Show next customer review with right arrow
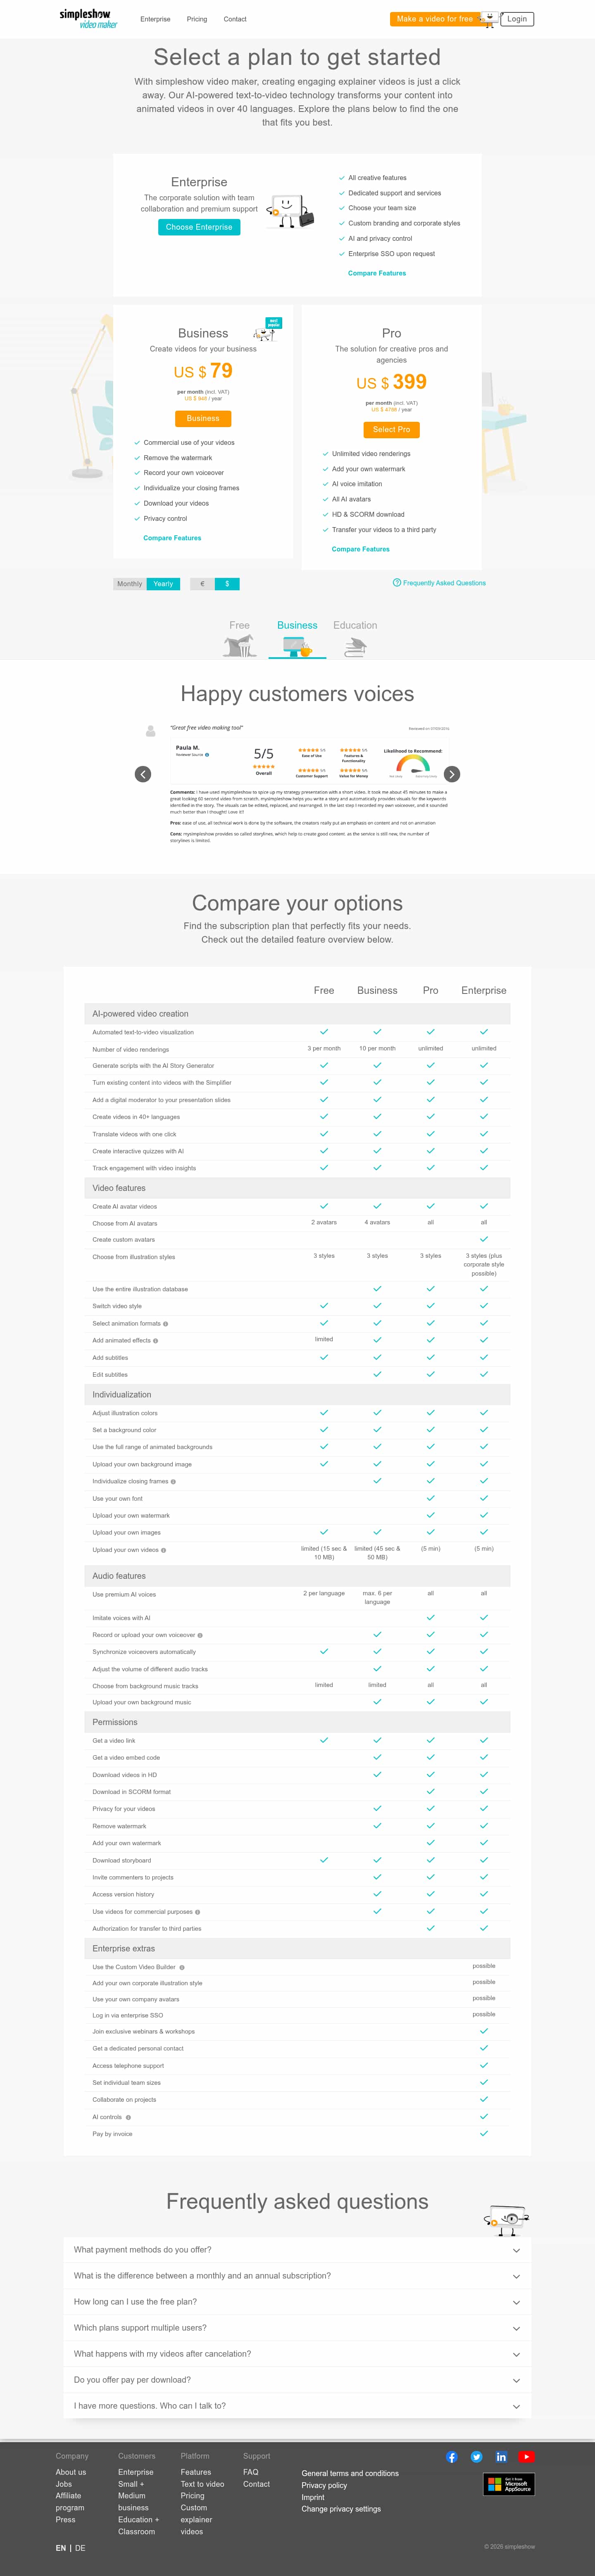Screen dimensions: 595x2576 pos(452,774)
